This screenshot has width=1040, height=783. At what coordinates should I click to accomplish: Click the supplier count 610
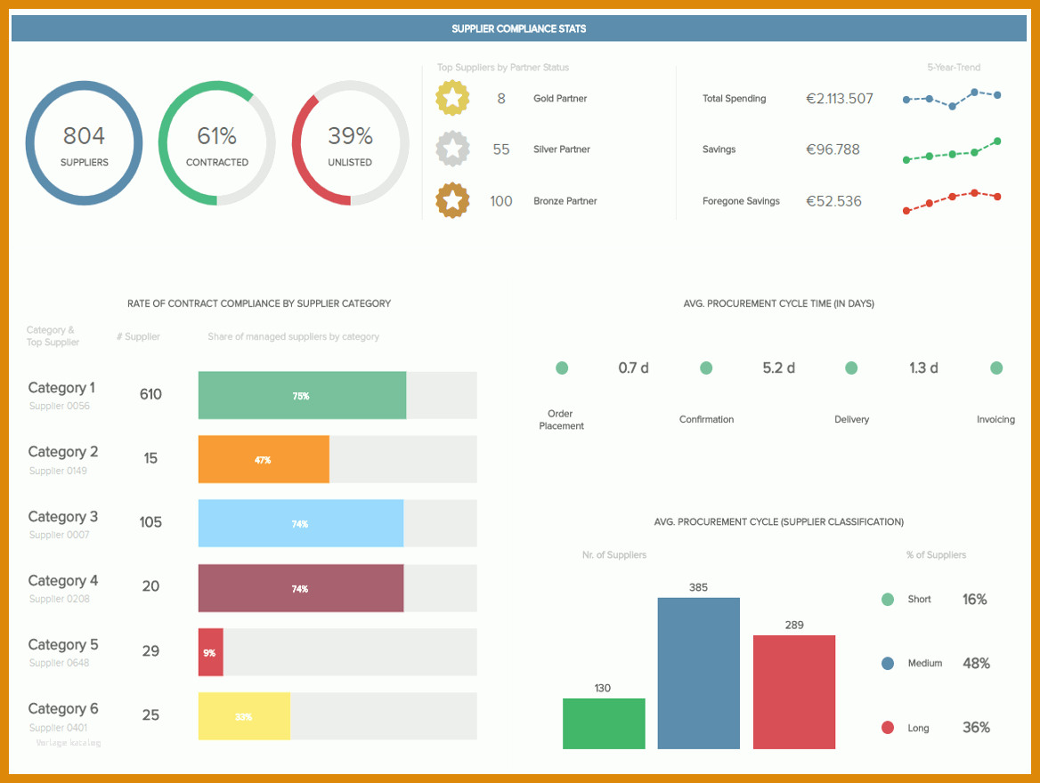150,394
